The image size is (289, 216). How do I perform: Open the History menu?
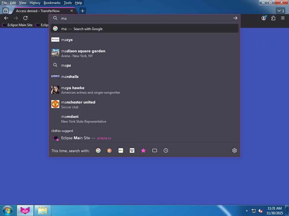tap(35, 3)
